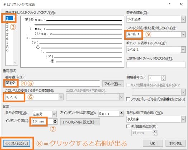Select level 4 in level list
188x150 pixels.
(x=8, y=30)
